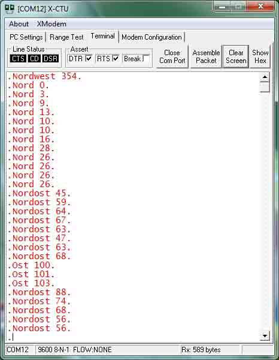Click the Clear Screen button
This screenshot has width=279, height=360.
[236, 56]
